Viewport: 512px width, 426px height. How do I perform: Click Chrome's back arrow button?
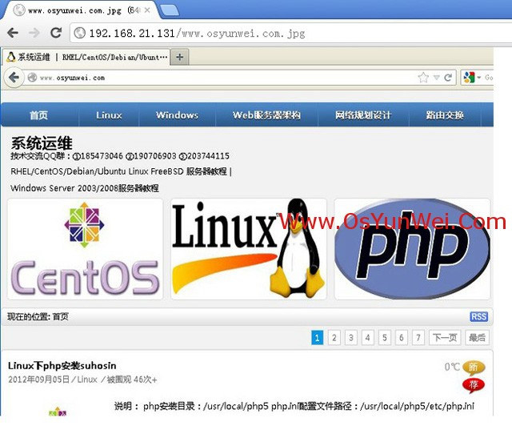[x=13, y=33]
